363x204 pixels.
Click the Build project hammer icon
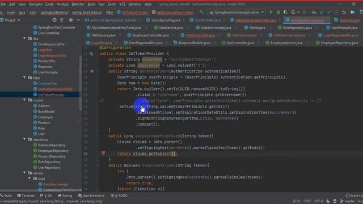pyautogui.click(x=202, y=12)
